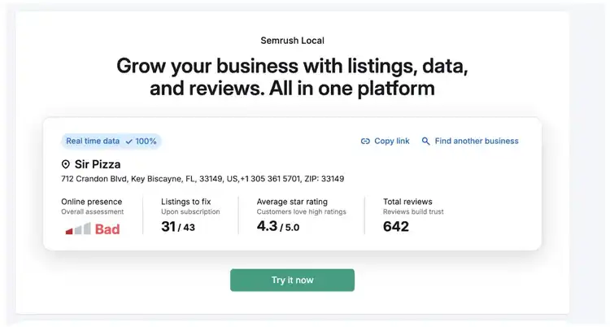The height and width of the screenshot is (327, 610).
Task: Click the Real time data 100% badge
Action: (x=111, y=141)
